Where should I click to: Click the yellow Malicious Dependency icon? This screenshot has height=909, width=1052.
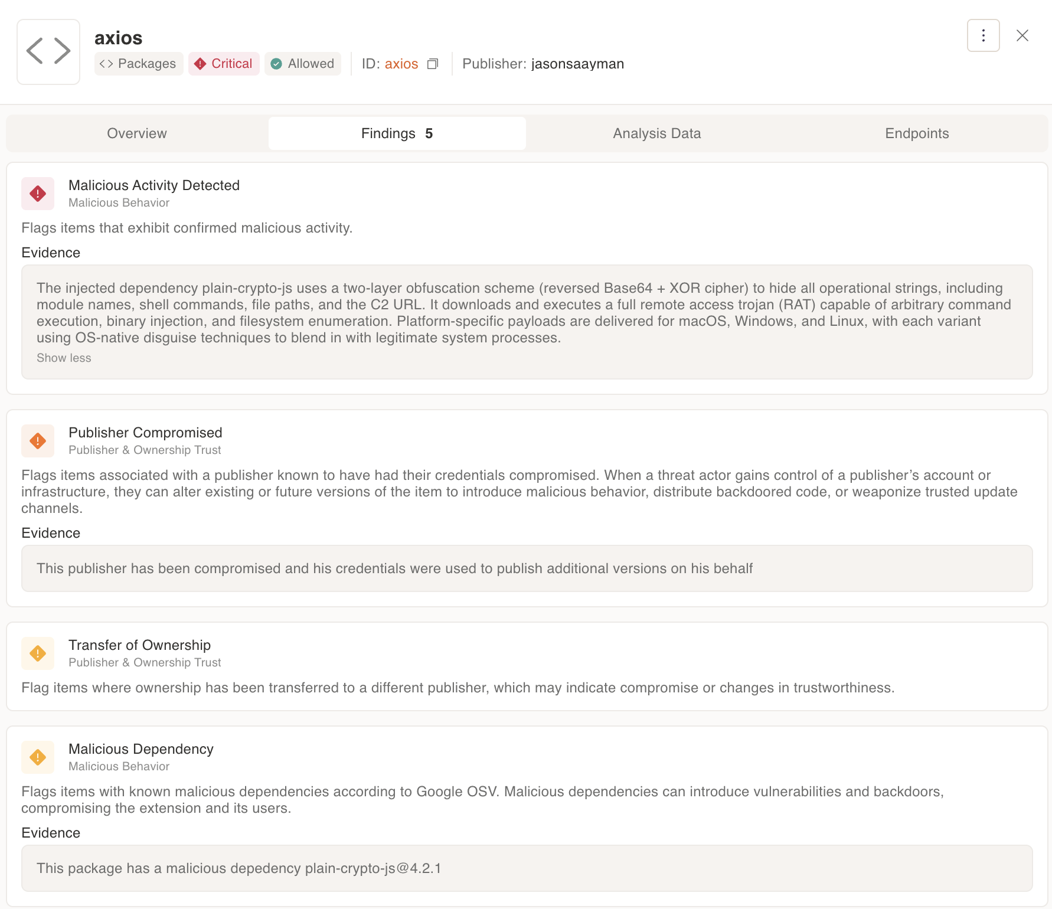38,757
